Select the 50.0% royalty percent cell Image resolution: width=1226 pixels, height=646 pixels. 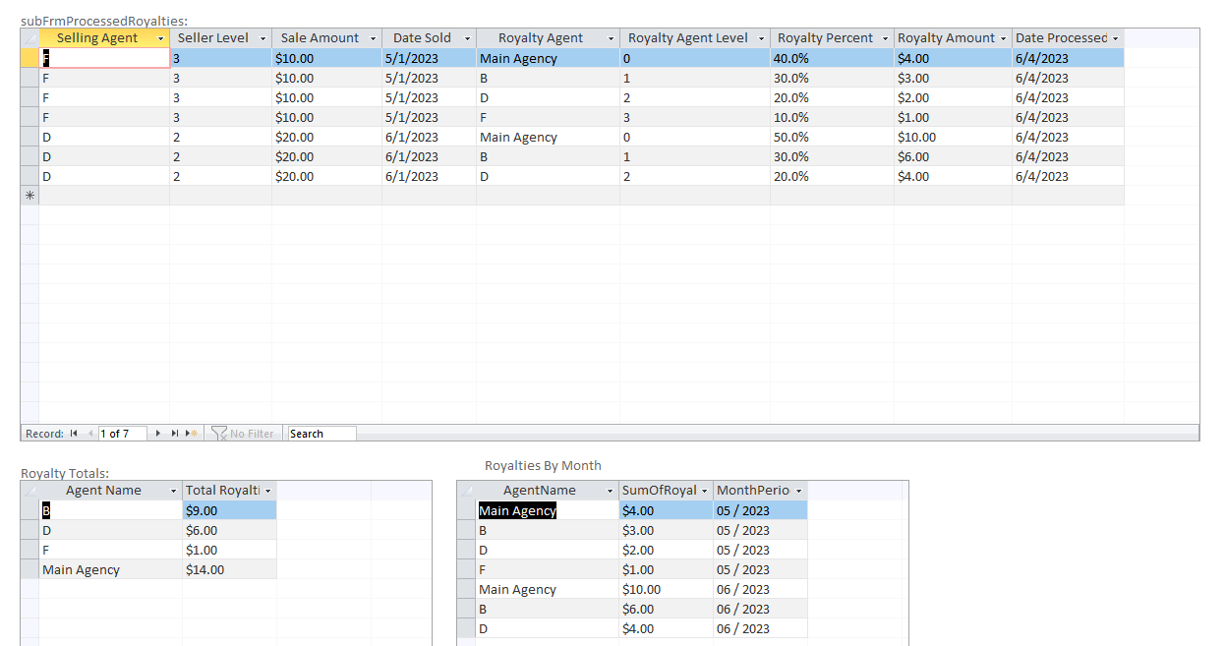coord(831,137)
